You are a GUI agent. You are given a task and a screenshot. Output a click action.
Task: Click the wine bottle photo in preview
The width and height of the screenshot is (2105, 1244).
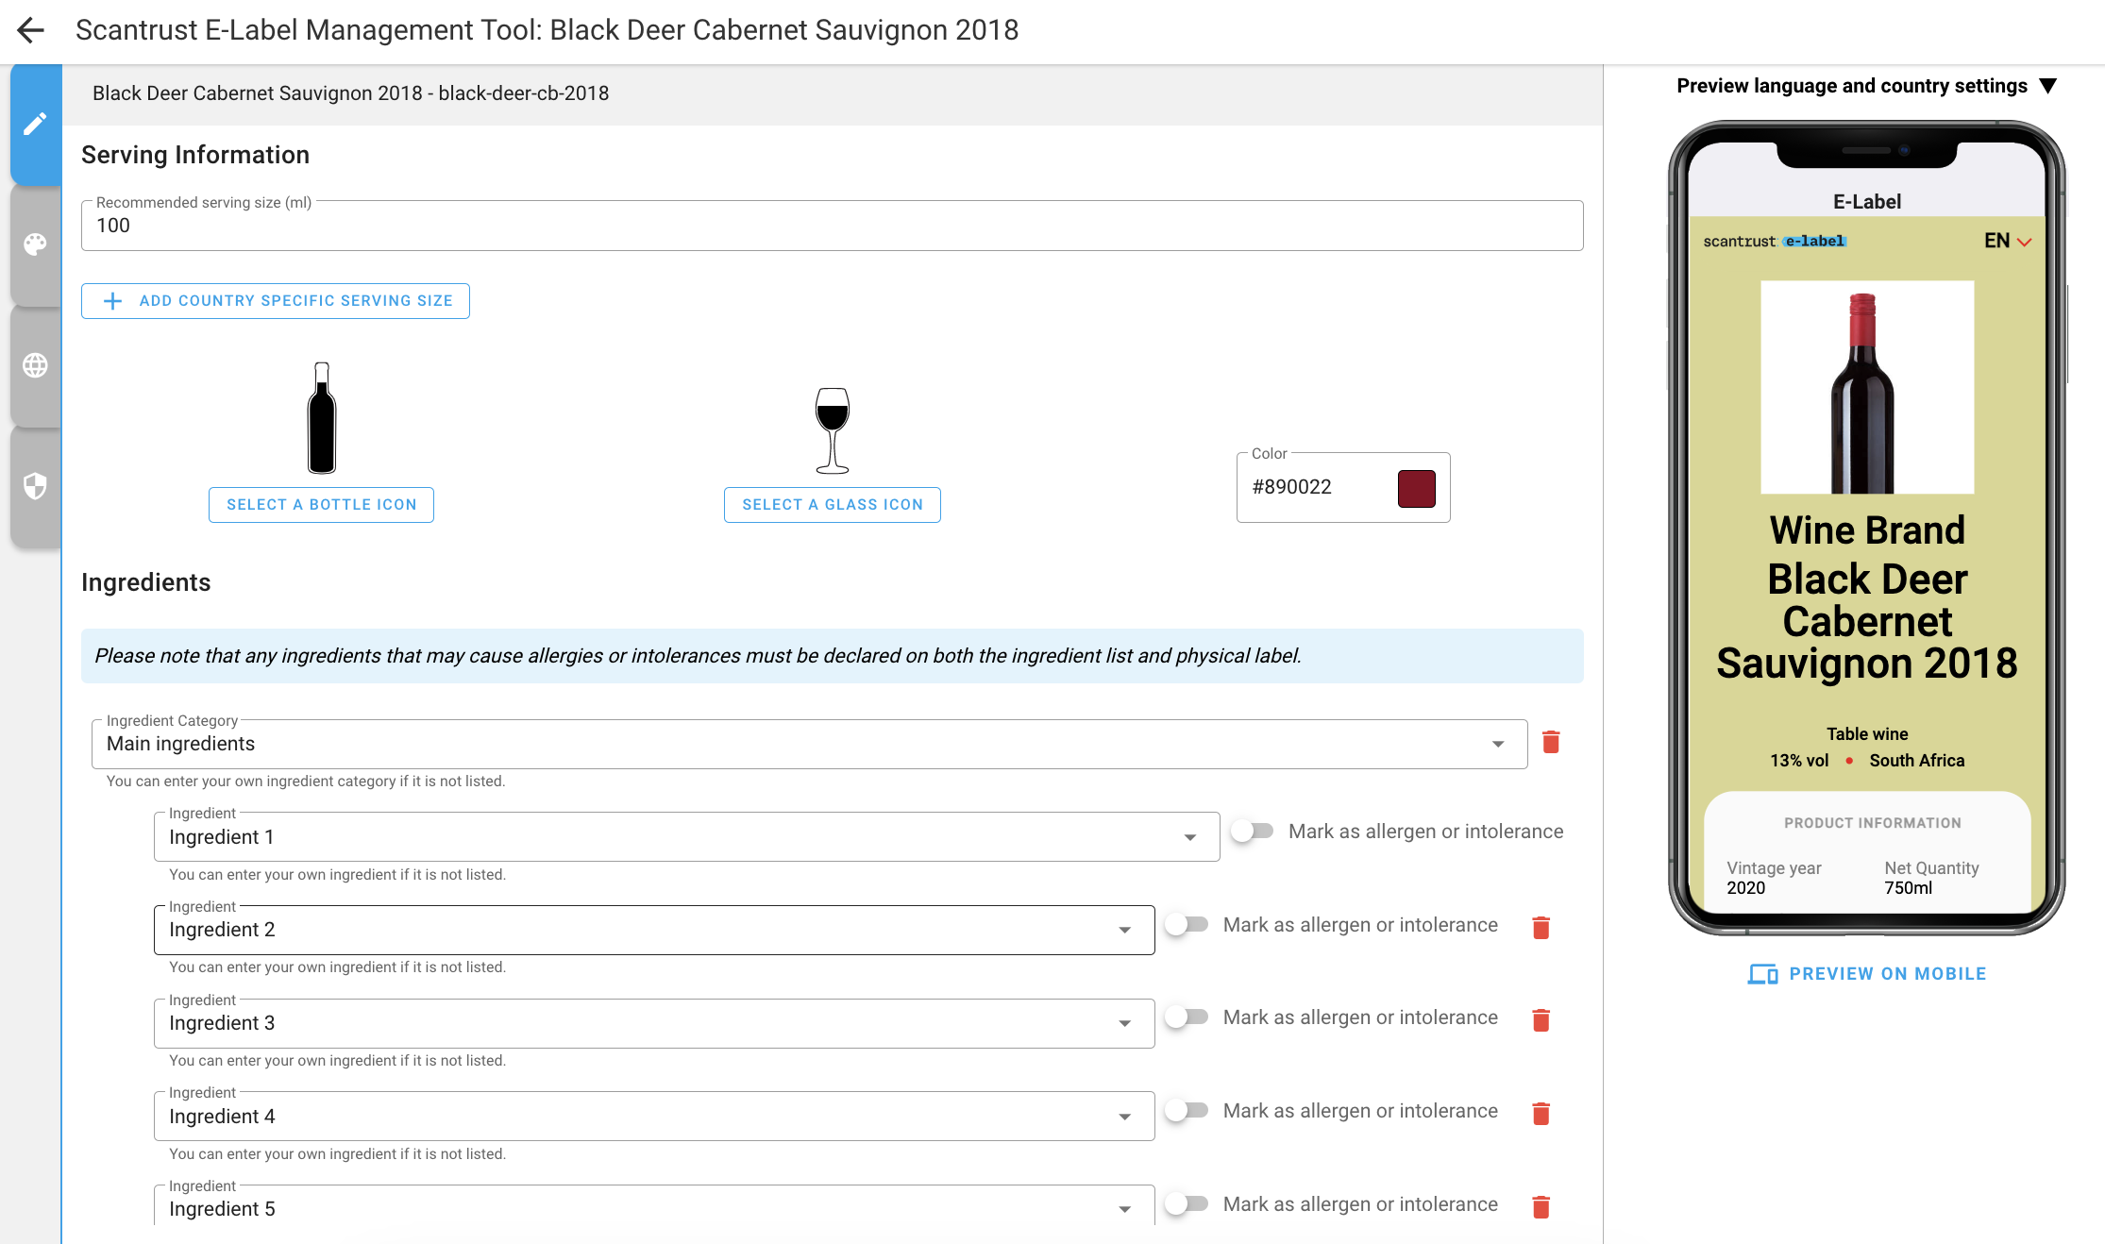click(x=1866, y=387)
